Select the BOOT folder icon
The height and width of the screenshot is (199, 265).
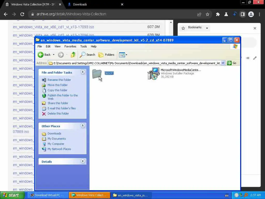point(97,74)
